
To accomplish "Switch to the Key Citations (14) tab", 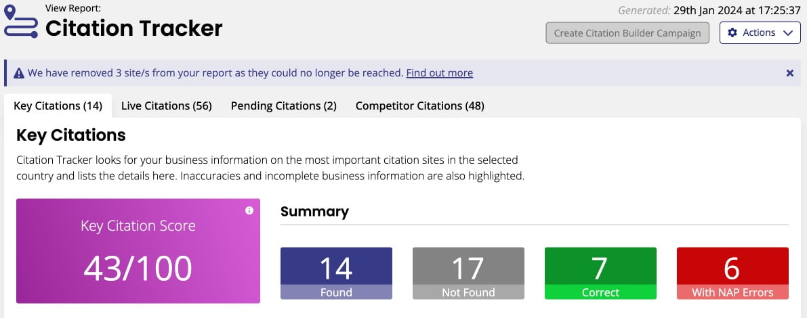I will click(58, 106).
